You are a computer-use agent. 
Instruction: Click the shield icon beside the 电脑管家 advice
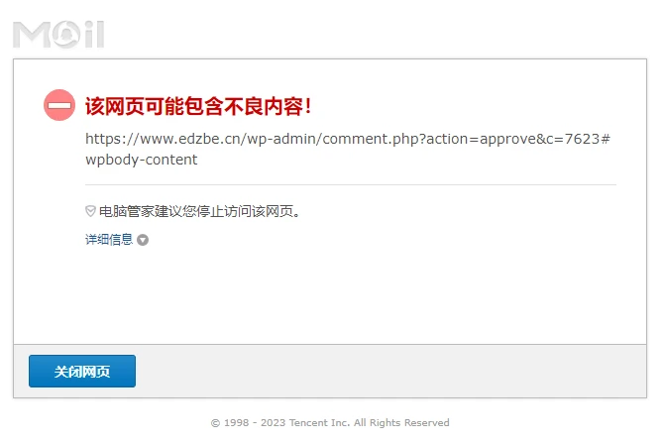click(x=90, y=211)
